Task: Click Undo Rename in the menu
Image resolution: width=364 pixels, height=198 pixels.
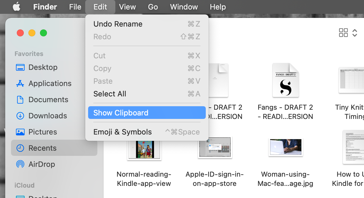Action: pyautogui.click(x=118, y=24)
